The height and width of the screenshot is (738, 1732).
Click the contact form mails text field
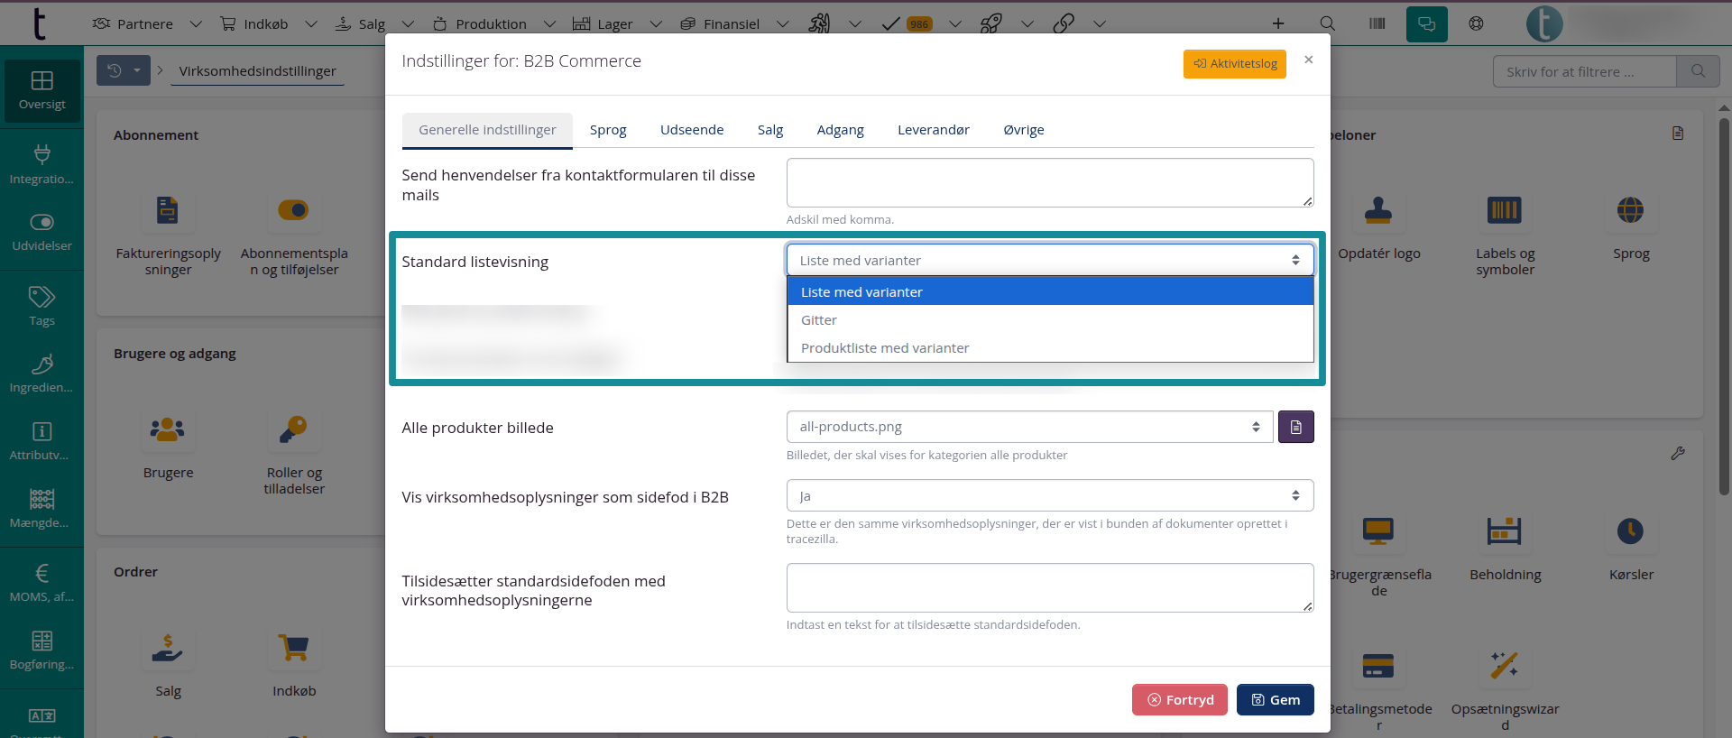[x=1050, y=182]
